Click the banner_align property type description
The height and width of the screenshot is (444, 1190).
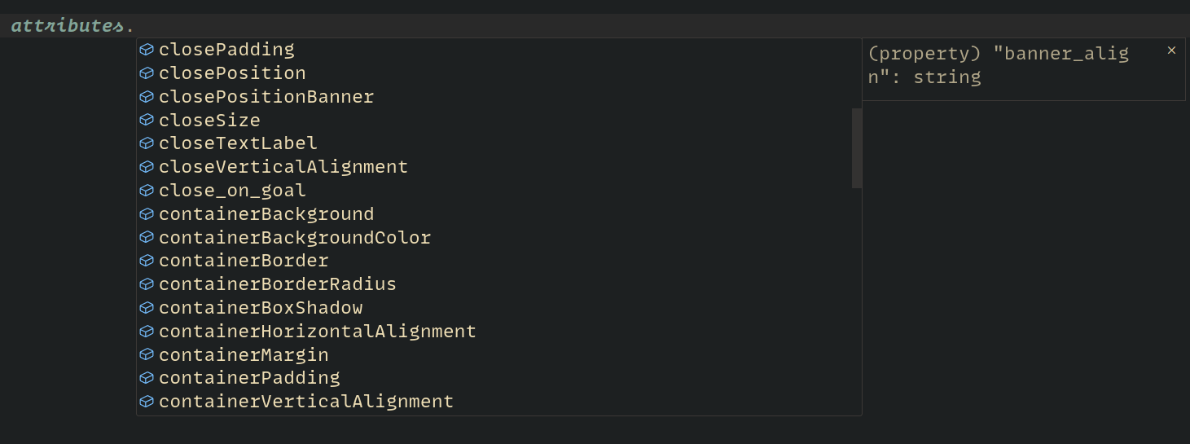[999, 65]
